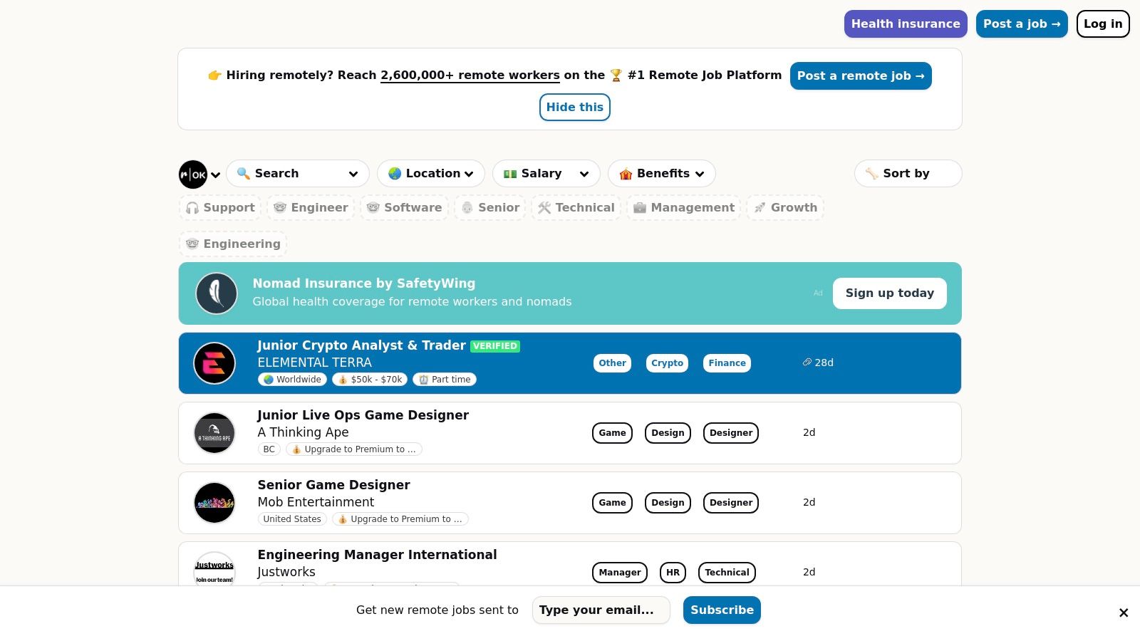Click the link icon beside 28d
Viewport: 1140px width, 641px height.
tap(807, 363)
